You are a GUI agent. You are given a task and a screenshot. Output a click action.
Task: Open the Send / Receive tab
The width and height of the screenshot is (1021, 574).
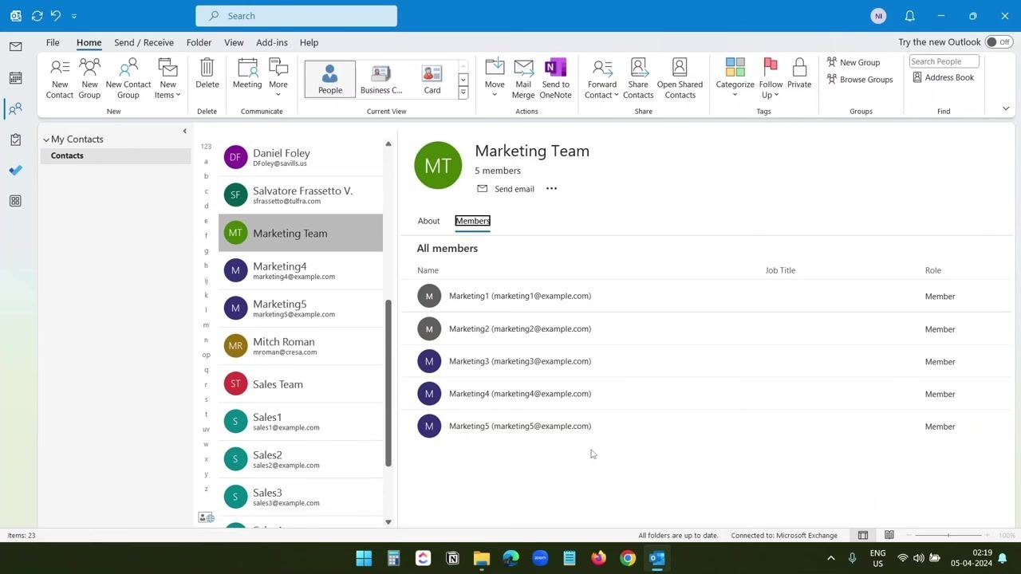click(x=144, y=42)
